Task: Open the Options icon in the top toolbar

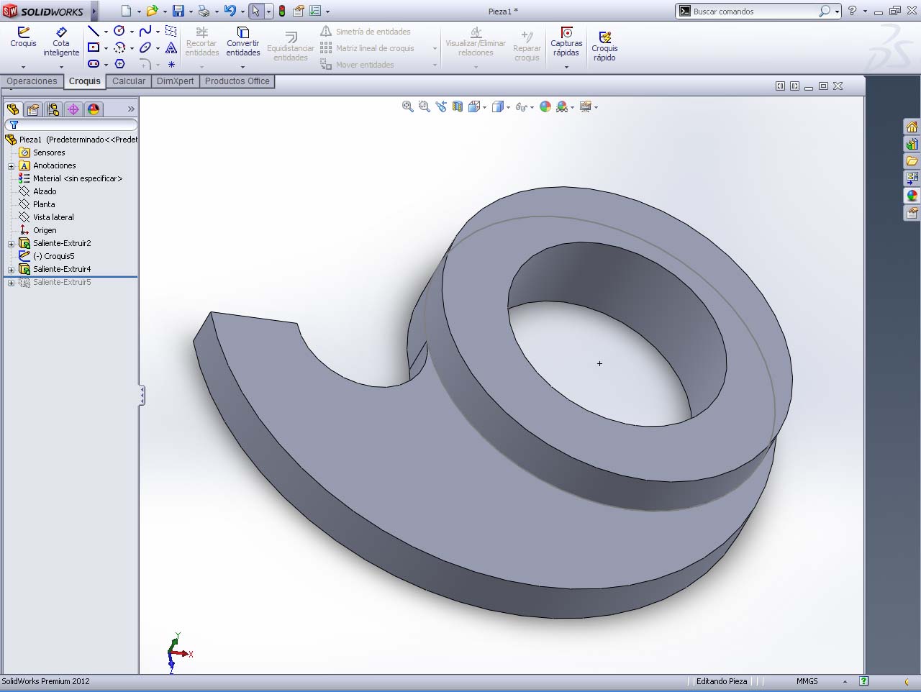Action: point(314,11)
